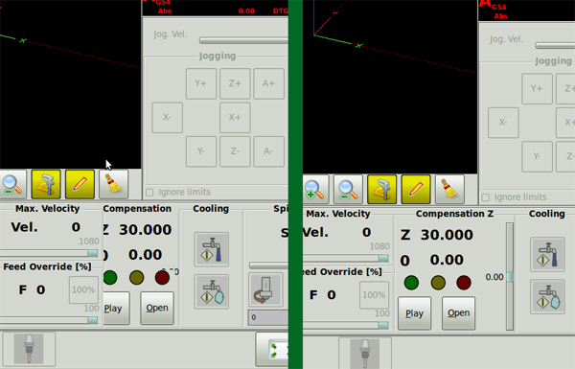The width and height of the screenshot is (575, 369).
Task: Enable mist coolant icon in left view
Action: pos(212,291)
